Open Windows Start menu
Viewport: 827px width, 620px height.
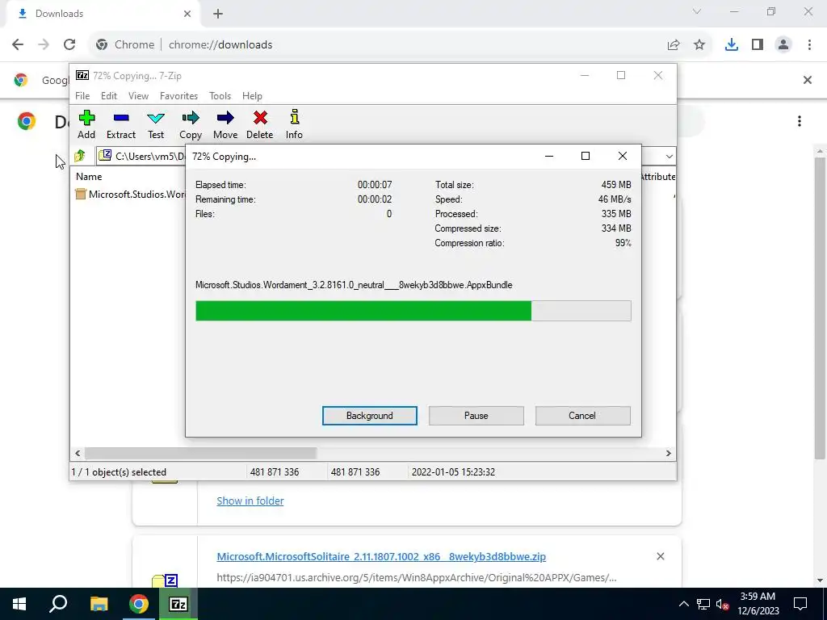coord(19,604)
